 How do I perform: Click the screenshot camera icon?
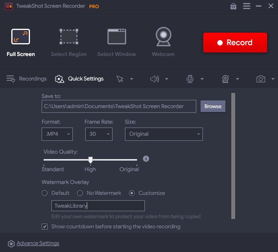[x=261, y=79]
